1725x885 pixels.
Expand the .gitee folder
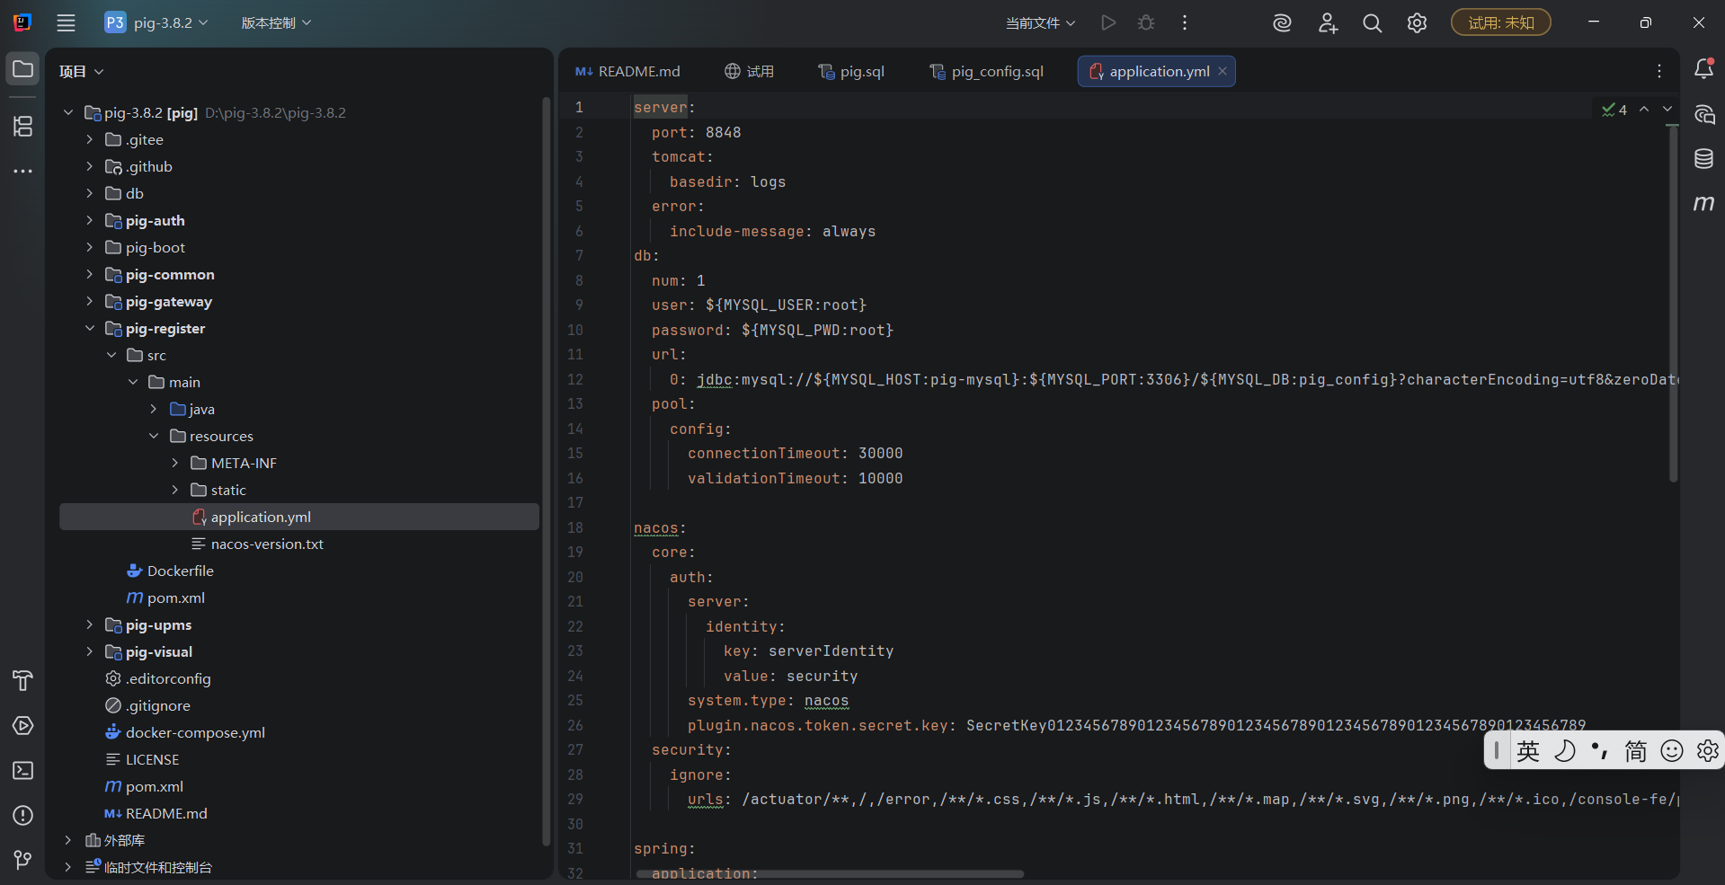tap(89, 139)
